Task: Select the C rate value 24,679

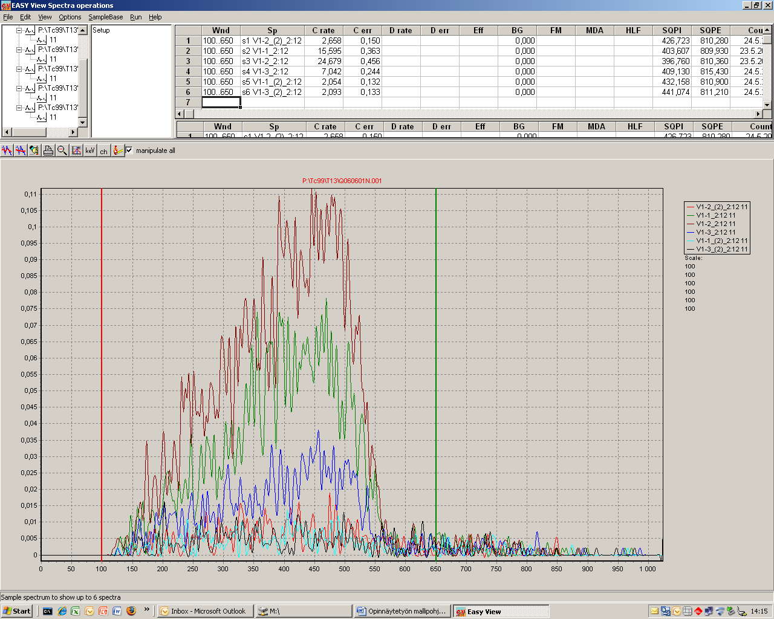Action: click(324, 61)
